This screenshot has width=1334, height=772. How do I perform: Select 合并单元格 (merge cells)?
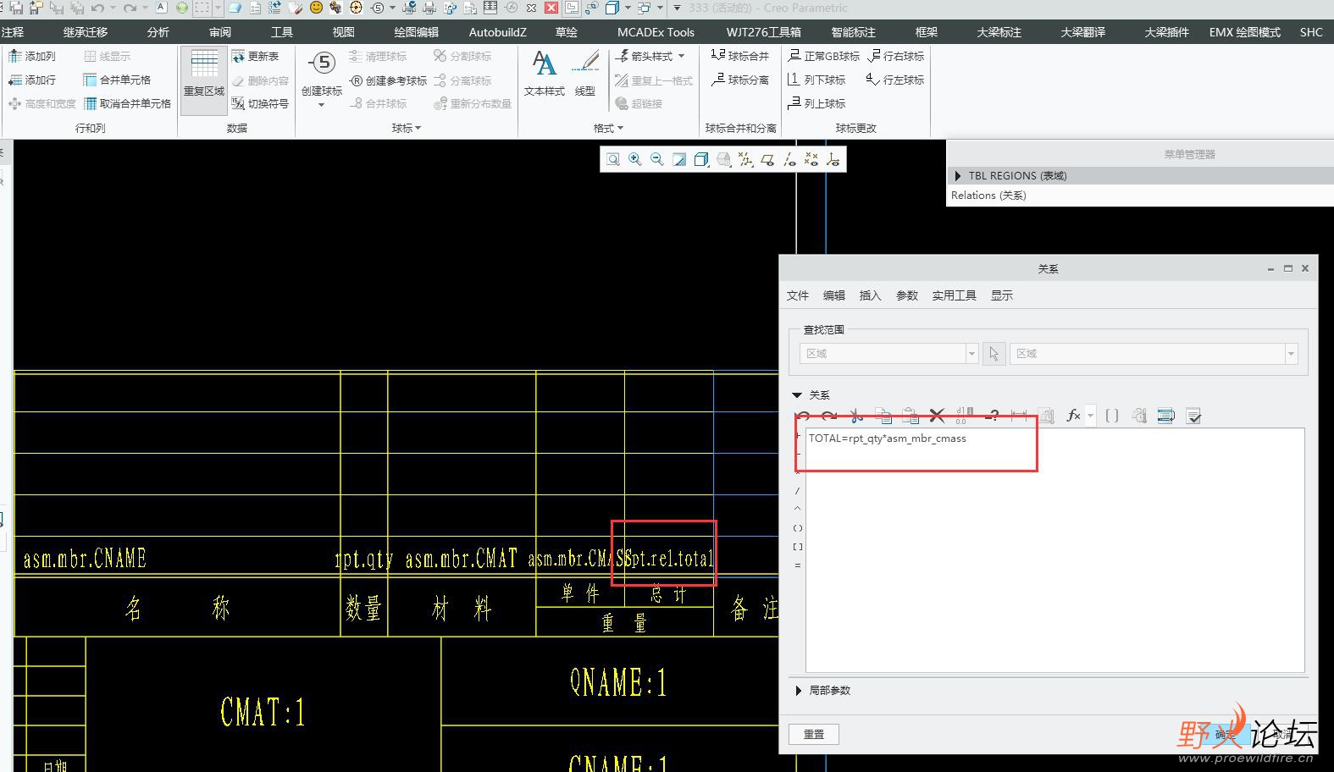tap(117, 80)
